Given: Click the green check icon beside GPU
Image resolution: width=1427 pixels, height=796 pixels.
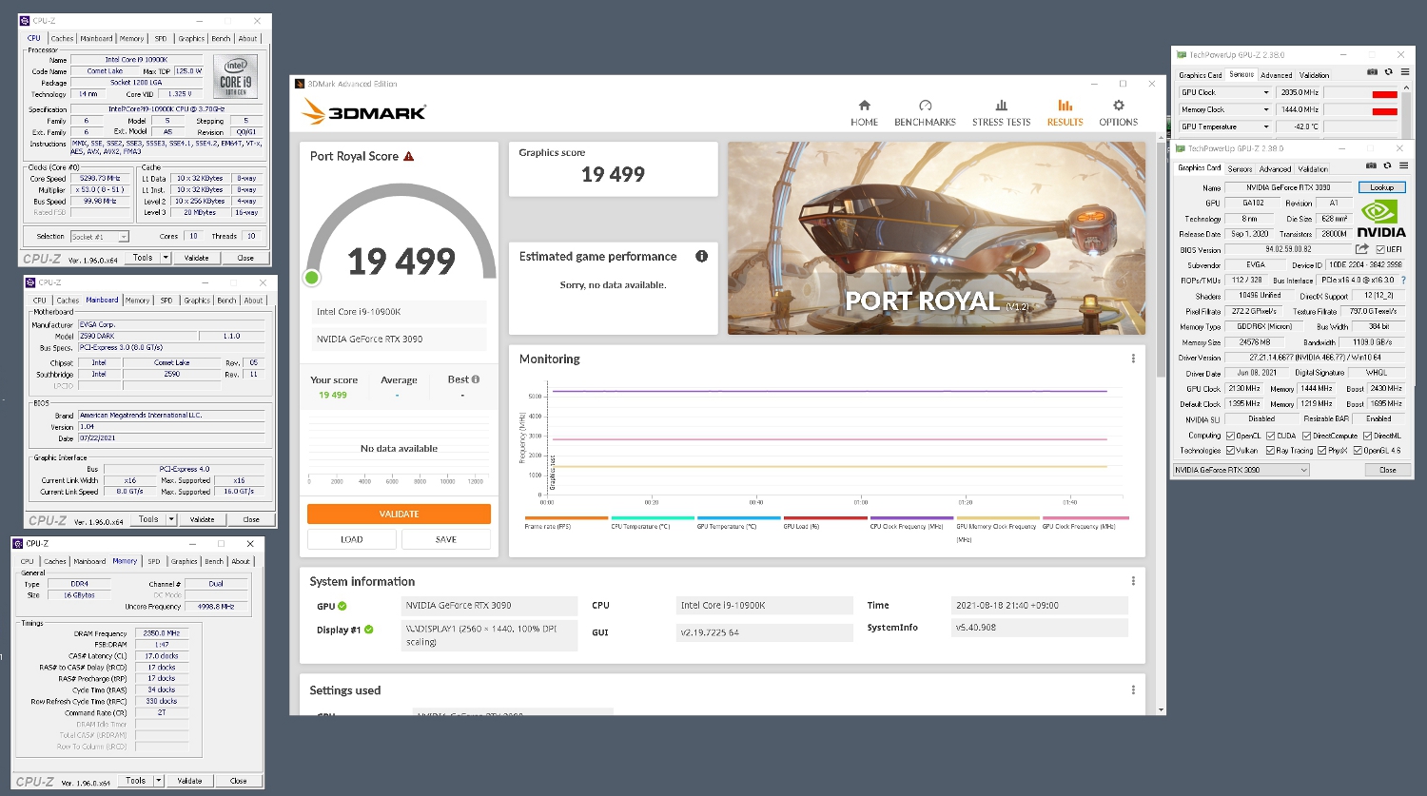Looking at the screenshot, I should pyautogui.click(x=342, y=606).
